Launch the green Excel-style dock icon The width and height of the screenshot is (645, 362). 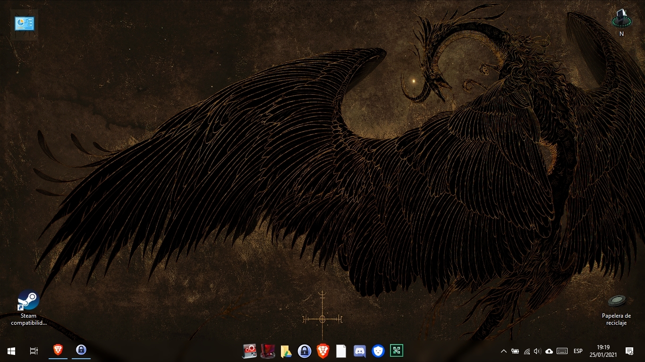[397, 351]
